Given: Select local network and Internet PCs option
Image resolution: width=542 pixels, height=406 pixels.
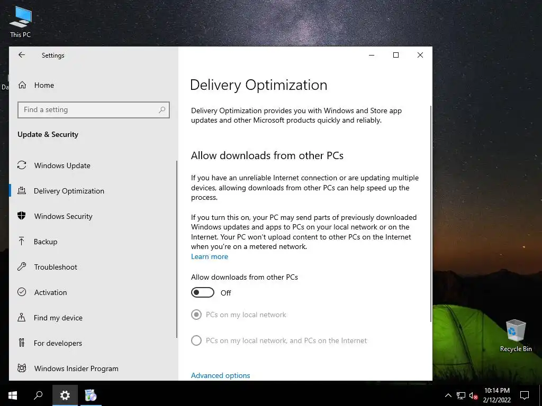Looking at the screenshot, I should (x=279, y=340).
